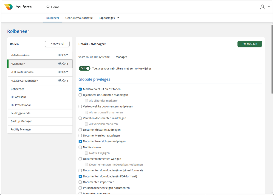Open the Beheerder role

tap(40, 89)
